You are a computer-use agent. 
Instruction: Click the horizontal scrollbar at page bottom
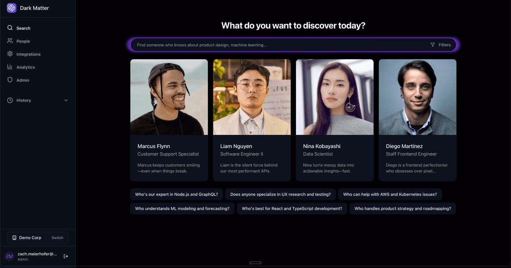[x=255, y=262]
